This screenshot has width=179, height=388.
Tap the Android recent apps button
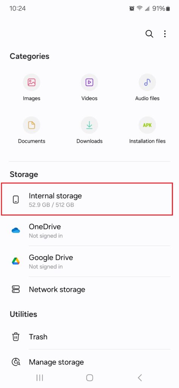click(40, 378)
